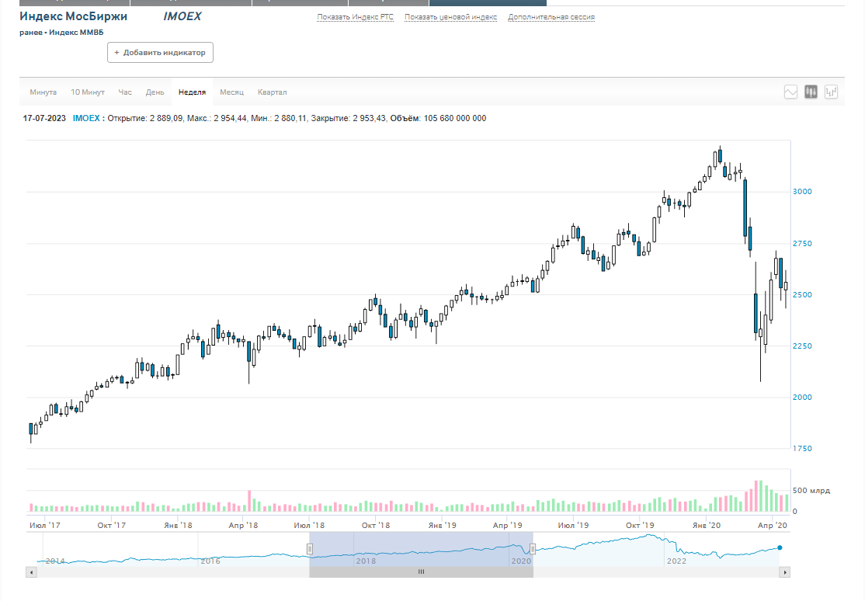
Task: Click the 500 млрд volume axis label
Action: point(811,491)
